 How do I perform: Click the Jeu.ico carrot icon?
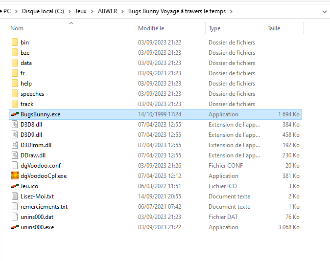click(x=15, y=186)
